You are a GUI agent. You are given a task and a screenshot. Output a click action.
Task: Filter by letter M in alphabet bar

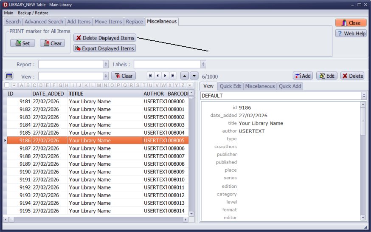point(99,85)
